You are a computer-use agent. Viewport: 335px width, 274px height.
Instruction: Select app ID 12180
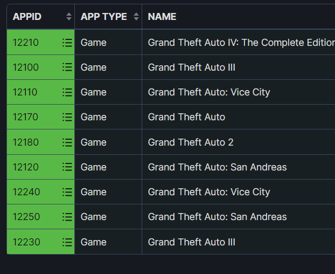[26, 142]
